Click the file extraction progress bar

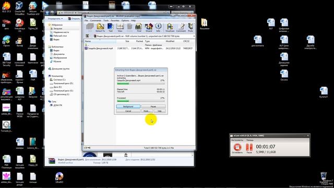point(140,84)
